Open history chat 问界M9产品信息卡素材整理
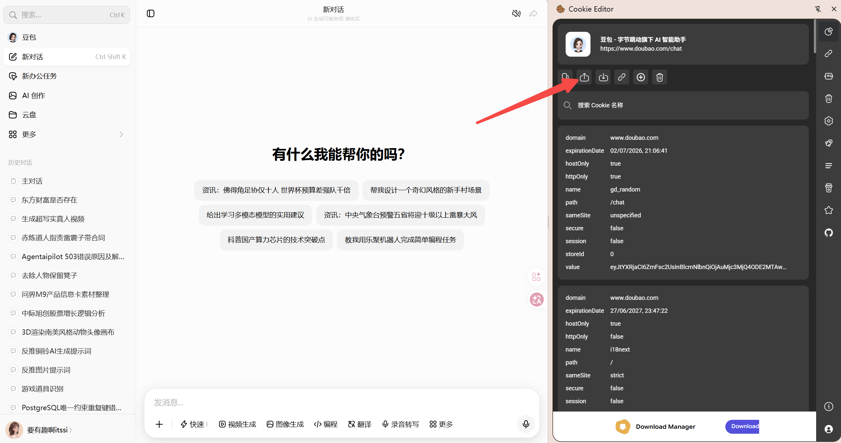Screen dimensions: 841x443 pos(67,294)
